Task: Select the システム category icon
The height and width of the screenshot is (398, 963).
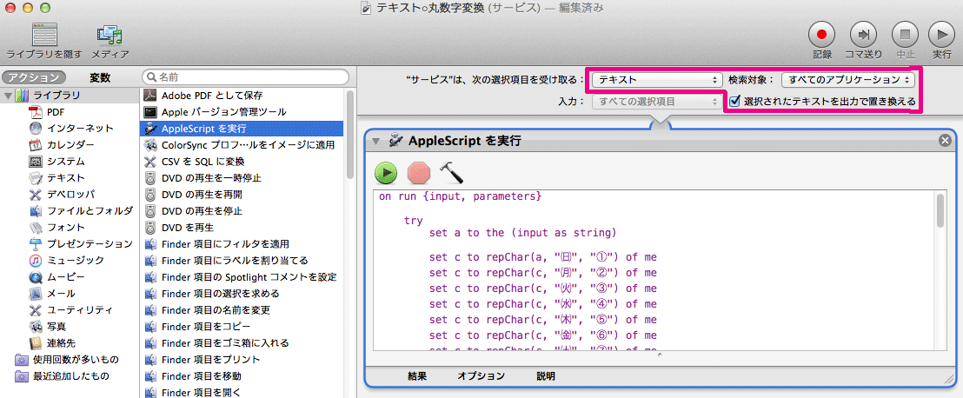Action: pos(36,162)
